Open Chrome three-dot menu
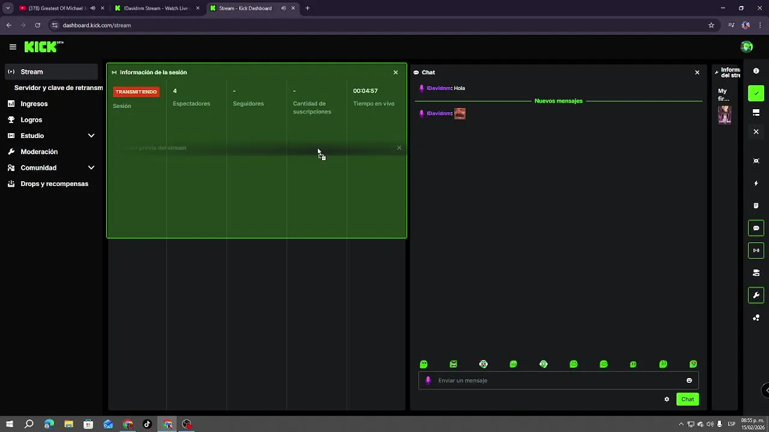The height and width of the screenshot is (432, 769). click(761, 25)
